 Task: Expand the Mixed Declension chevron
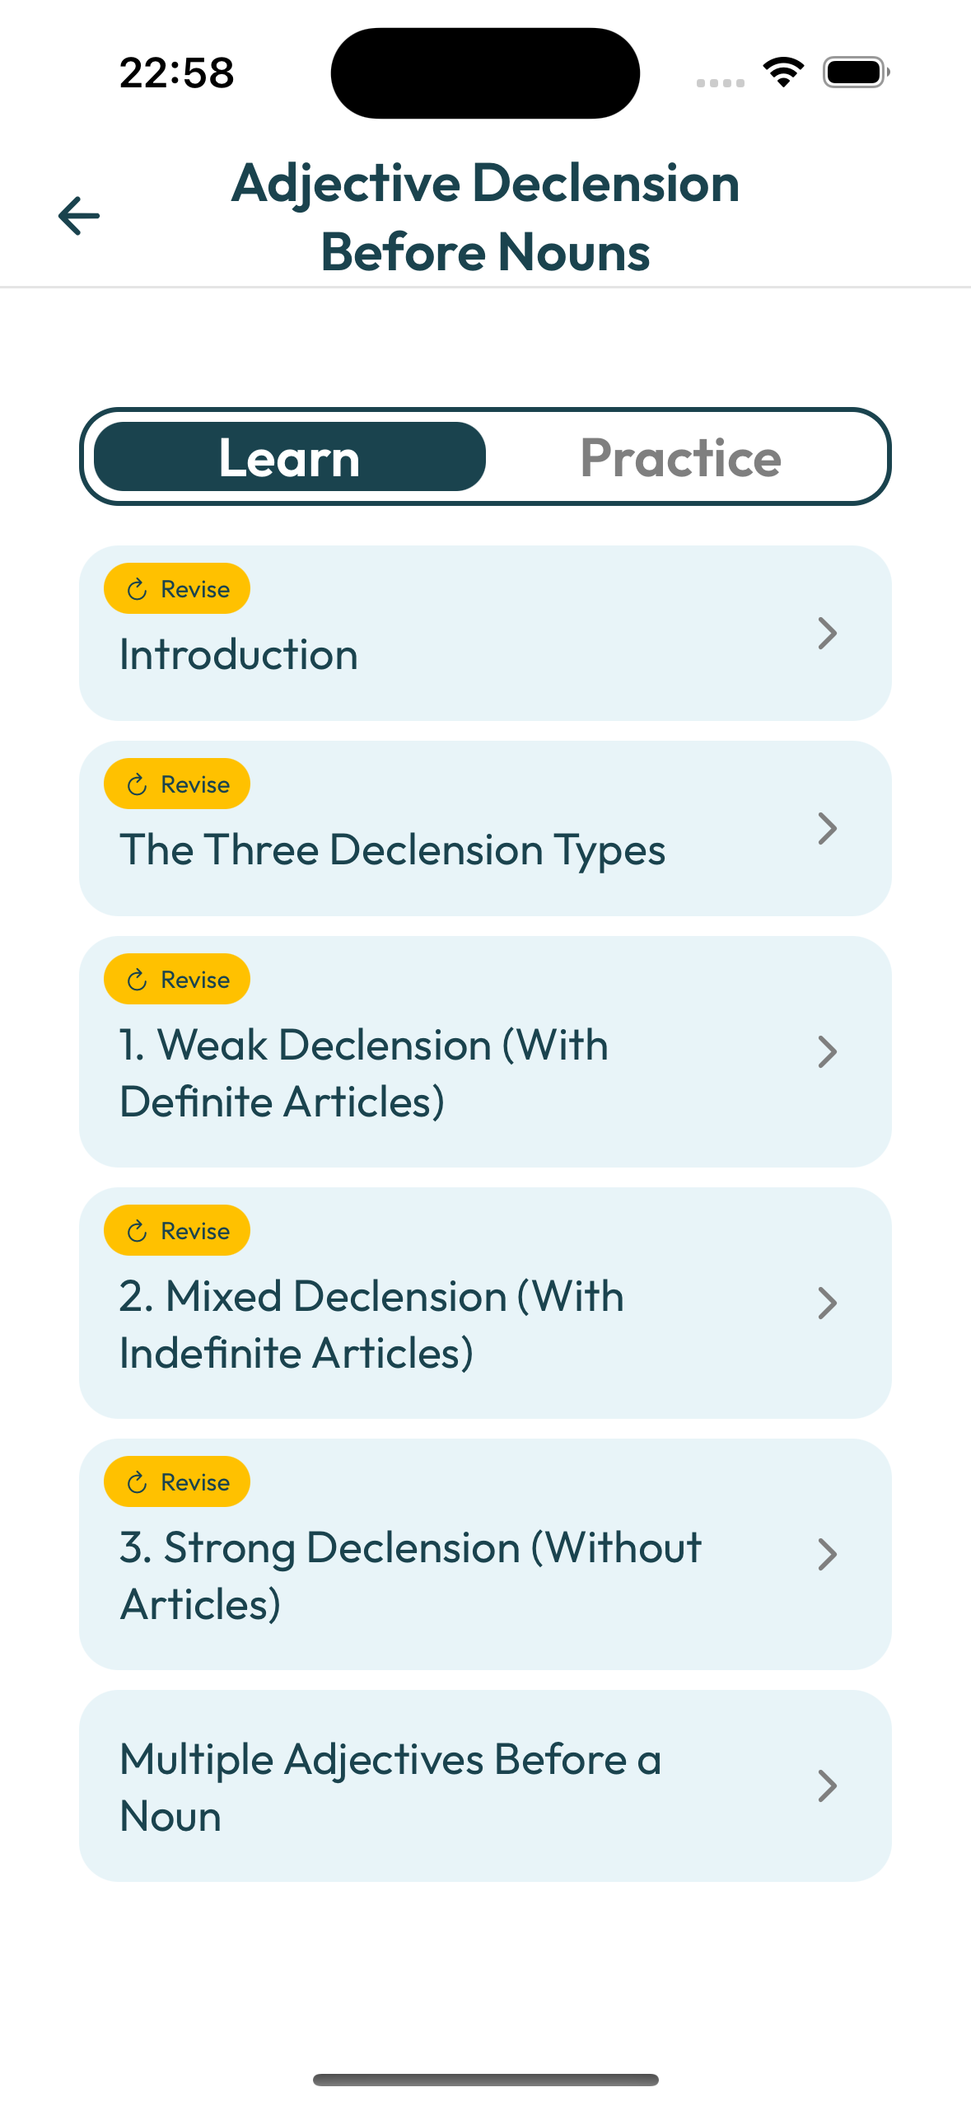[827, 1303]
